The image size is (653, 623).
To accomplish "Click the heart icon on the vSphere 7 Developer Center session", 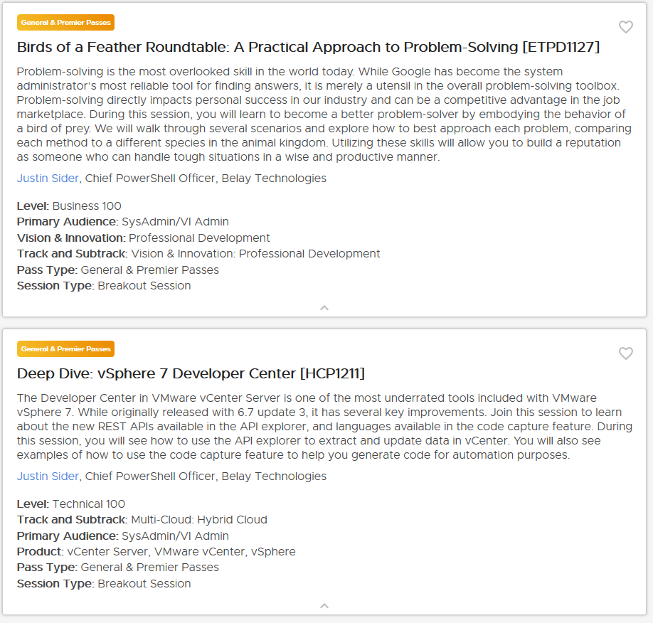I will pyautogui.click(x=625, y=353).
